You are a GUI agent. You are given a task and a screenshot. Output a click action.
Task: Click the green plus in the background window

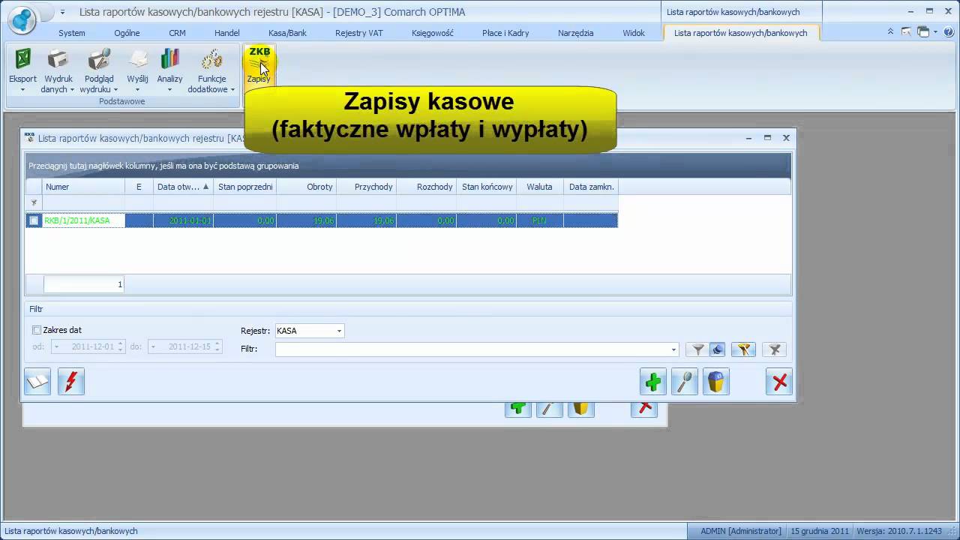coord(517,409)
